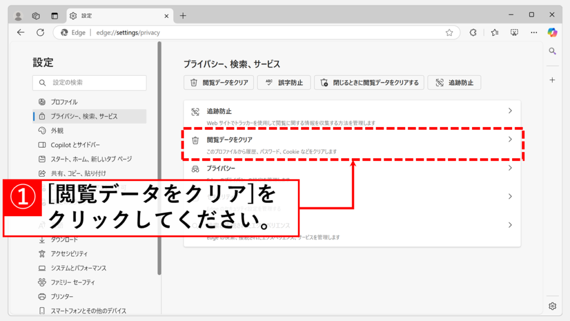Select プロファイル in settings sidebar

(x=64, y=102)
